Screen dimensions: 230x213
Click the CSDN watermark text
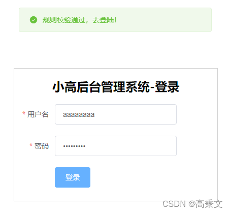pyautogui.click(x=174, y=204)
